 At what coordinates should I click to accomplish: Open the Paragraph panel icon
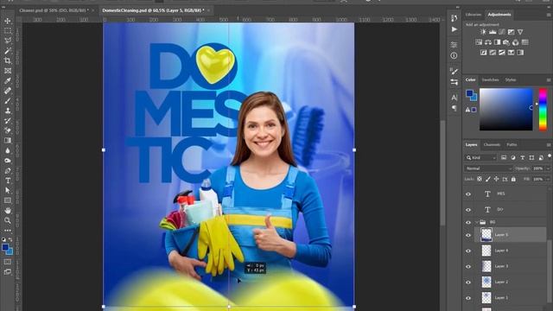point(454,108)
